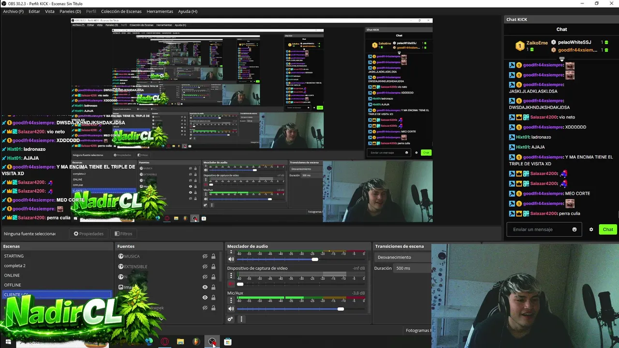Select the CLIENTE LOL scene
Viewport: 619px width, 348px height.
coord(56,294)
